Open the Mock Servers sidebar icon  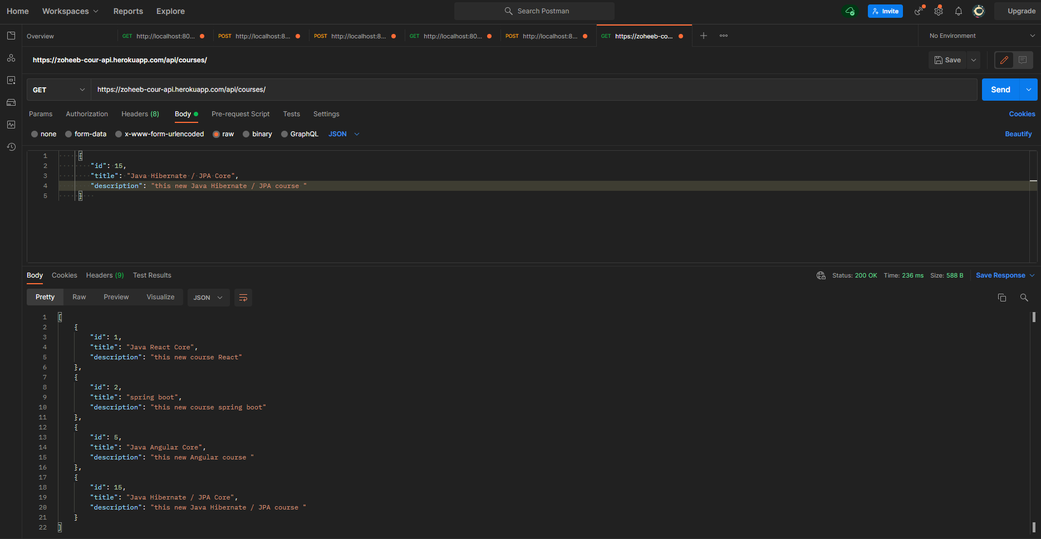coord(11,102)
